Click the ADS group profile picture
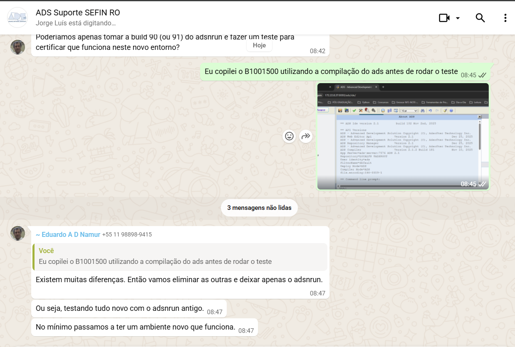Viewport: 515px width, 347px height. pyautogui.click(x=17, y=17)
